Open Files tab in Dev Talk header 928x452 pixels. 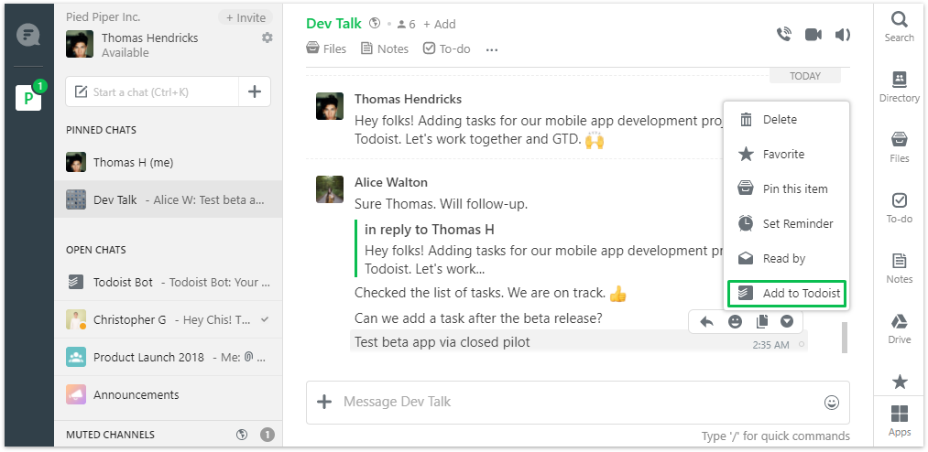(x=326, y=49)
